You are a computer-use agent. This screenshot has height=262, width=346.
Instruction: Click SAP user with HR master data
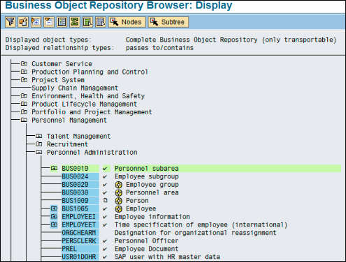[x=167, y=257]
